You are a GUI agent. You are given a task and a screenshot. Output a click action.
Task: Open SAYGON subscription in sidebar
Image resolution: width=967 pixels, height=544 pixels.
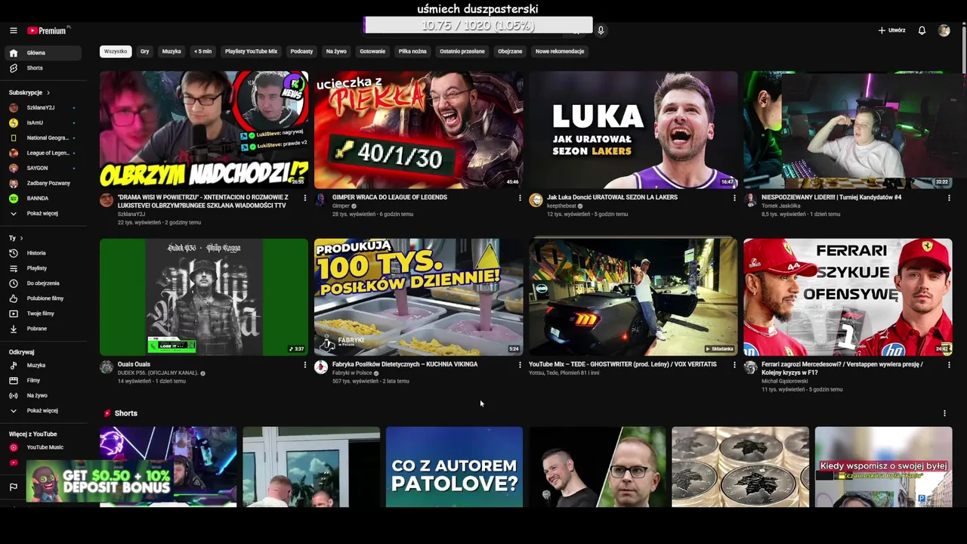point(42,168)
